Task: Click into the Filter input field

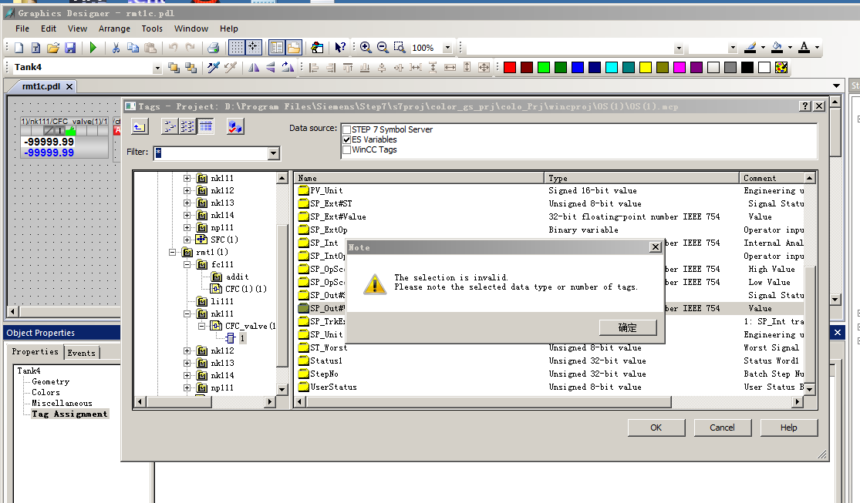Action: 211,153
